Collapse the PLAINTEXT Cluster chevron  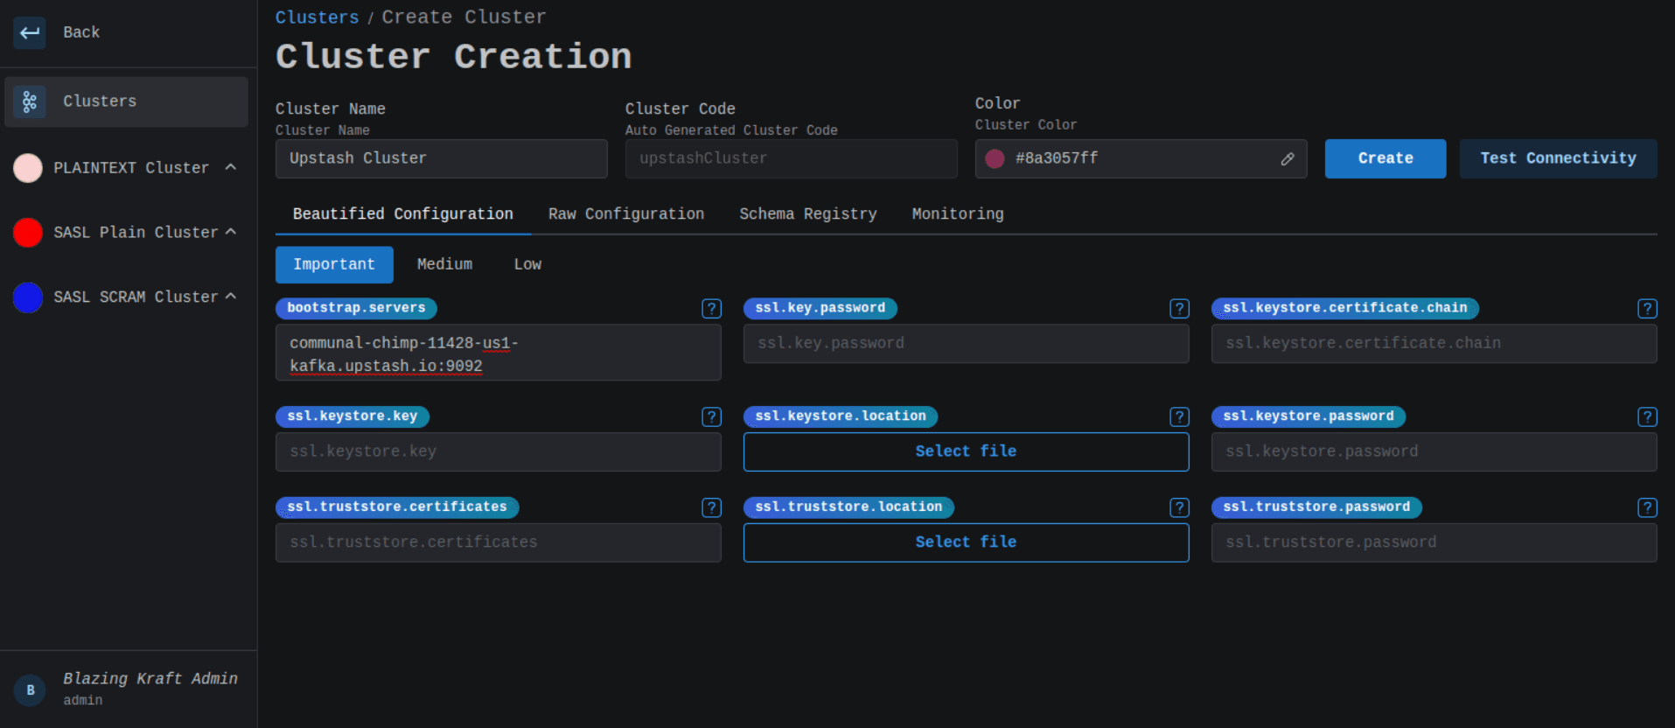pyautogui.click(x=231, y=166)
